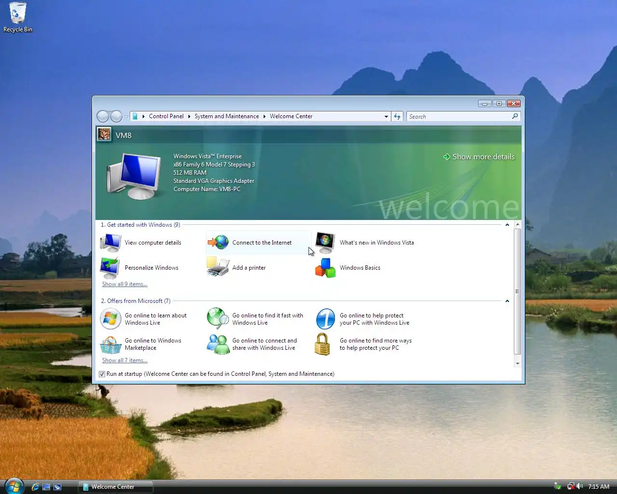Open the recent pages dropdown arrow

126,117
